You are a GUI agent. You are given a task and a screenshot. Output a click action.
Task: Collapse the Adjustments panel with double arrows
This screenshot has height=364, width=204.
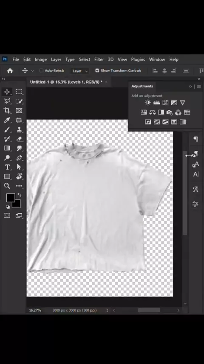click(x=190, y=87)
